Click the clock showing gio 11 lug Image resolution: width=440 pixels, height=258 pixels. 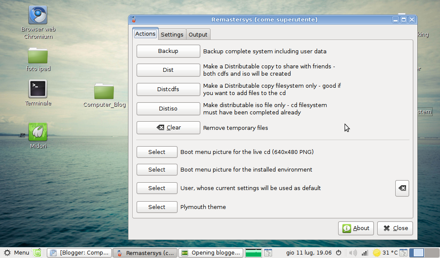[309, 252]
